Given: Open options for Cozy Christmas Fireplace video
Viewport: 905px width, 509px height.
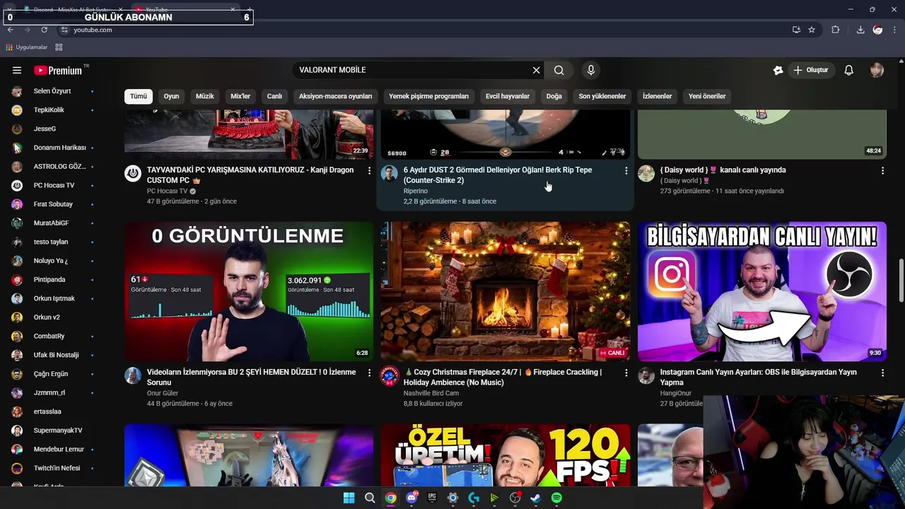Looking at the screenshot, I should click(626, 373).
